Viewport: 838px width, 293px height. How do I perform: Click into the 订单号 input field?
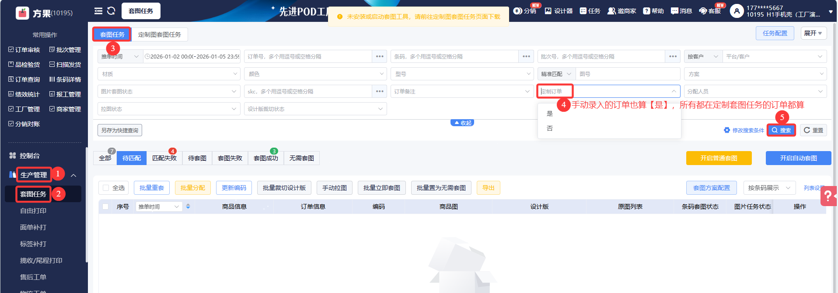(308, 56)
